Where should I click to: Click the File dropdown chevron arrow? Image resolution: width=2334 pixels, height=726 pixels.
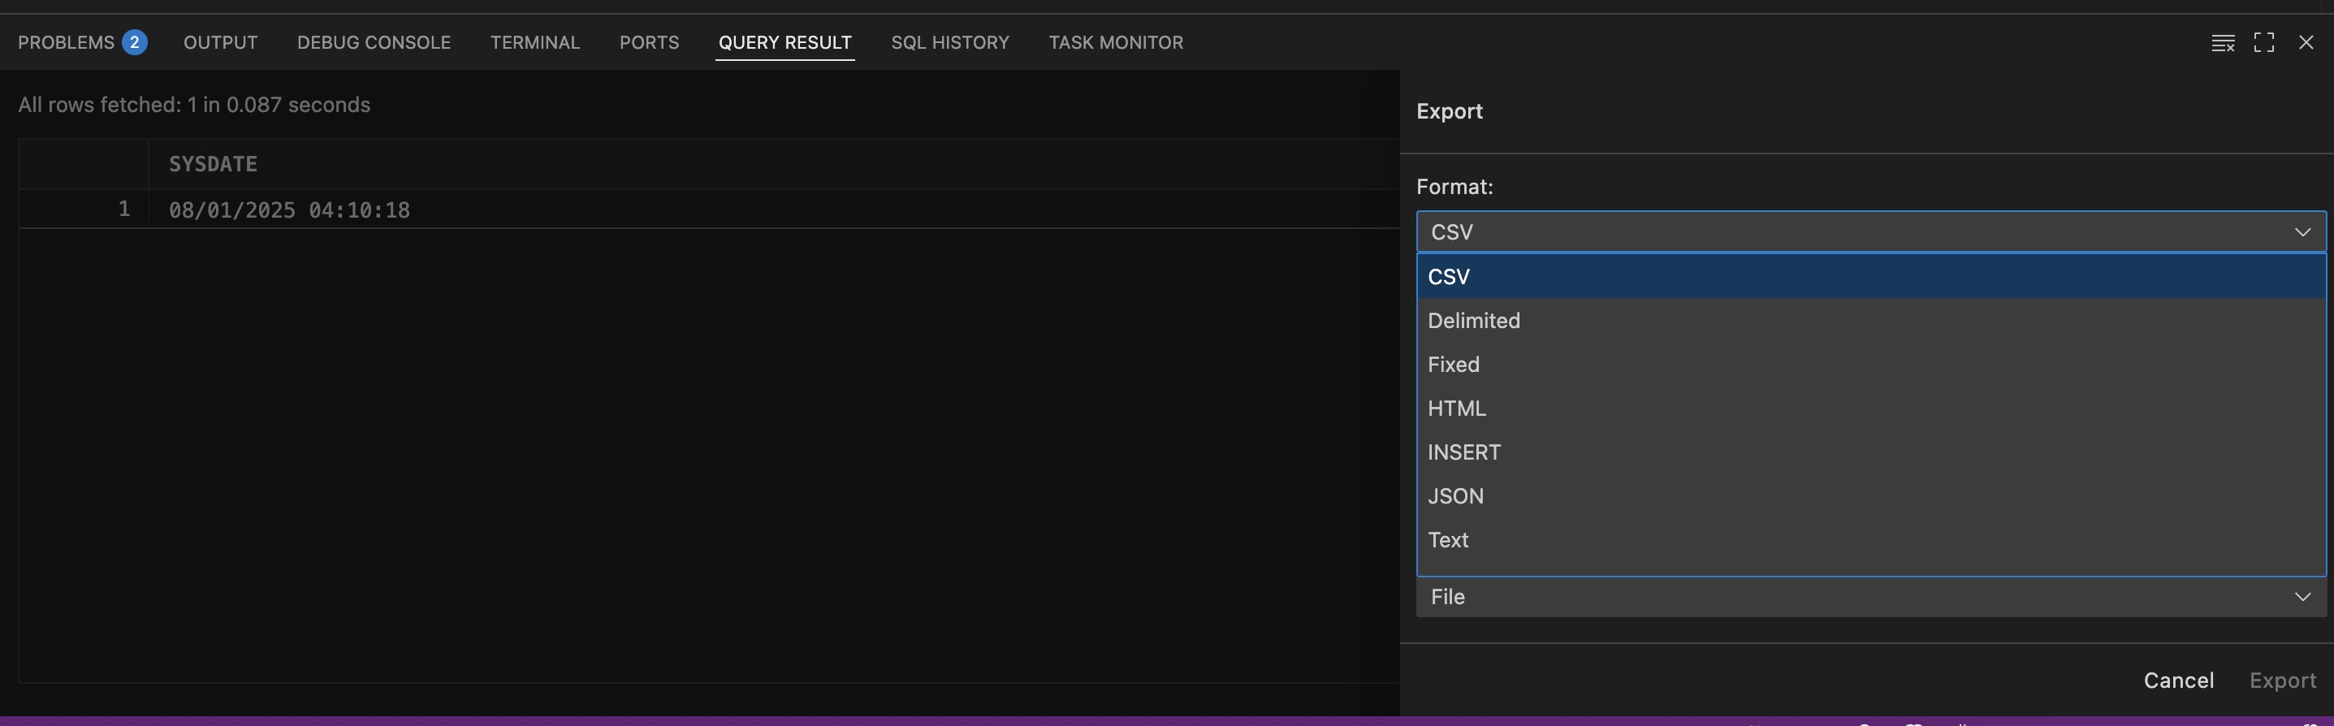tap(2302, 596)
